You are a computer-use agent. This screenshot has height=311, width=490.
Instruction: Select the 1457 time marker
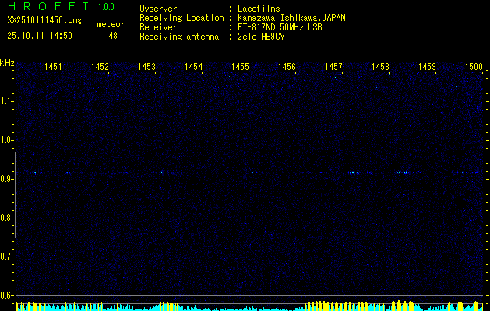[x=333, y=68]
